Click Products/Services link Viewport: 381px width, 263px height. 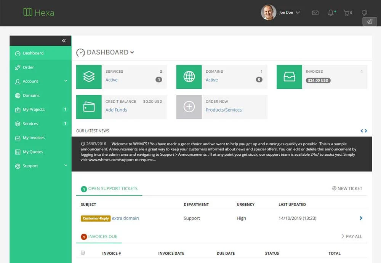(x=224, y=110)
